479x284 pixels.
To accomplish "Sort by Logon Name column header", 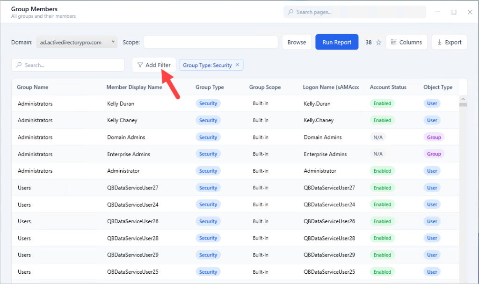I will tap(331, 87).
